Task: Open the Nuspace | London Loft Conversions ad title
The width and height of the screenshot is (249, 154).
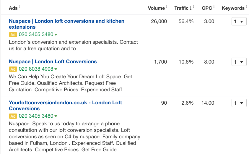Action: (x=53, y=61)
